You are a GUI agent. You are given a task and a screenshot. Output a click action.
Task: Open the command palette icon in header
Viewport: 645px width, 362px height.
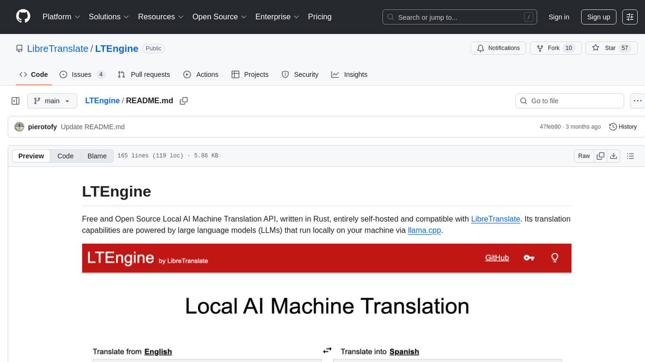coord(630,17)
